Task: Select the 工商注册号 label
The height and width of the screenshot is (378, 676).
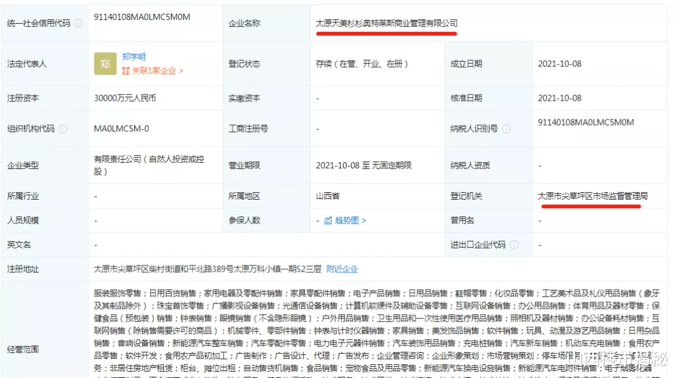Action: point(248,128)
